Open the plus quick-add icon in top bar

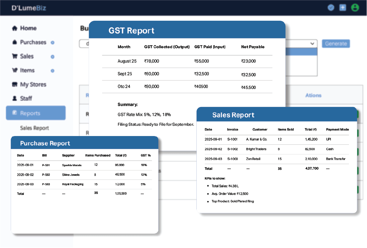[x=343, y=7]
